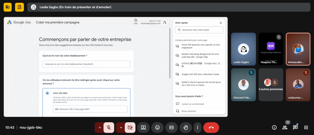The image size is (314, 135).
Task: Turn on captions in the toolbar
Action: click(x=172, y=127)
